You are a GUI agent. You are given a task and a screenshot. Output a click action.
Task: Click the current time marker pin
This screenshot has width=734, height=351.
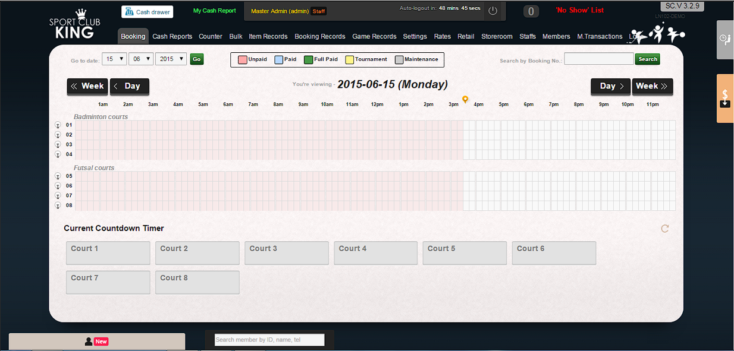pos(465,100)
